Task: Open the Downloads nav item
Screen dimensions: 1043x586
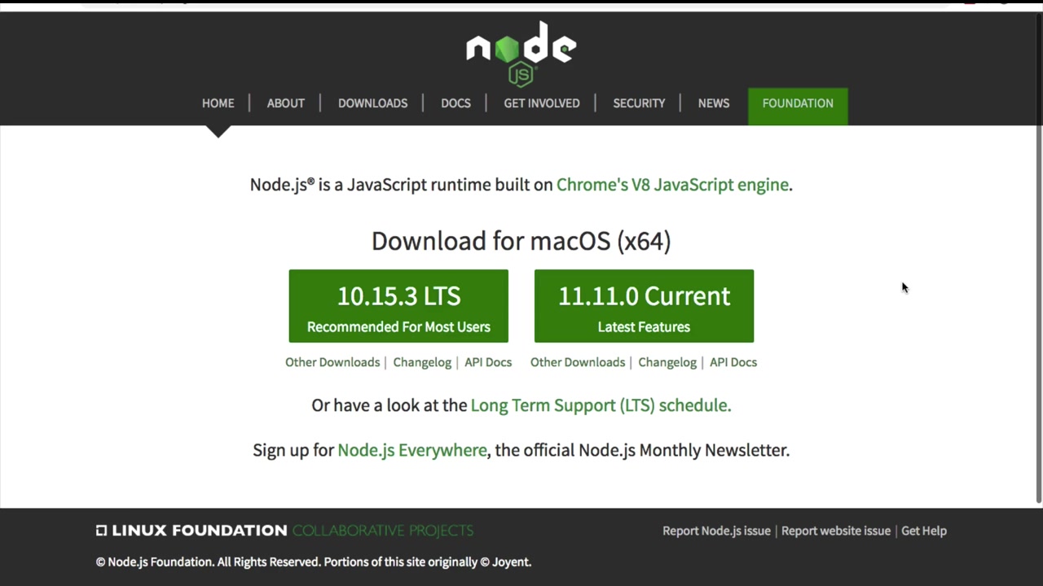Action: (372, 103)
